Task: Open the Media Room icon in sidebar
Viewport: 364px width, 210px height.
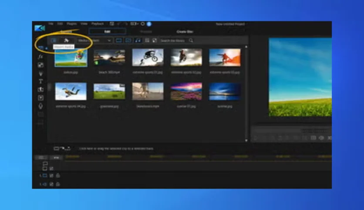Action: 41,48
